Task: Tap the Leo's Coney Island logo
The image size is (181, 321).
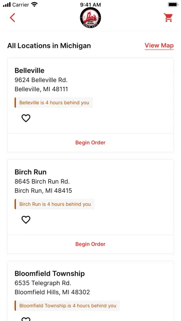Action: 90,18
